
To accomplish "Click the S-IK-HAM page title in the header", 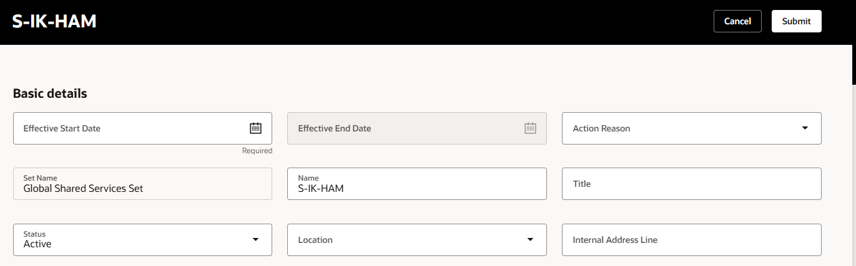I will point(54,22).
